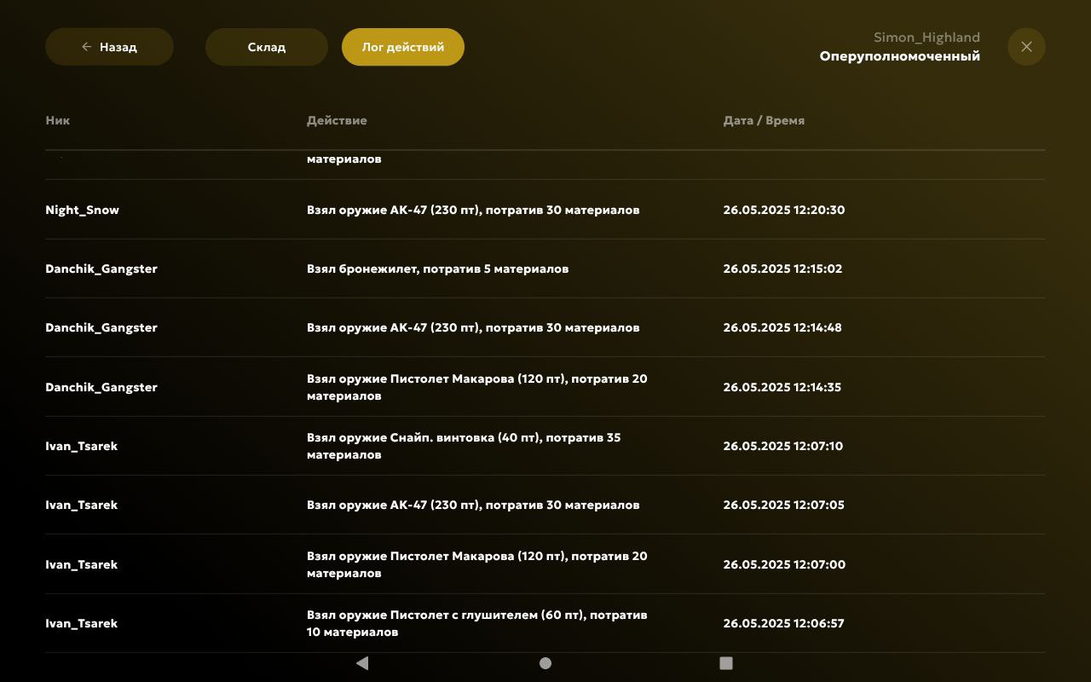Click timestamp 26.05.2025 12:20:30
Screen dimensions: 1091x682
click(784, 210)
